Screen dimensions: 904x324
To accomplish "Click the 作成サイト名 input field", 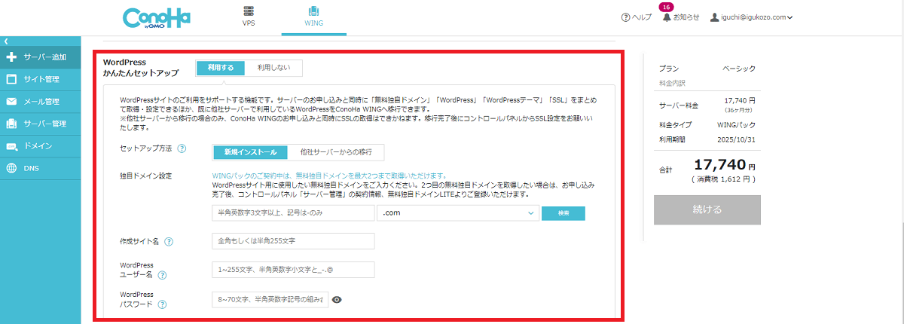I will 293,241.
